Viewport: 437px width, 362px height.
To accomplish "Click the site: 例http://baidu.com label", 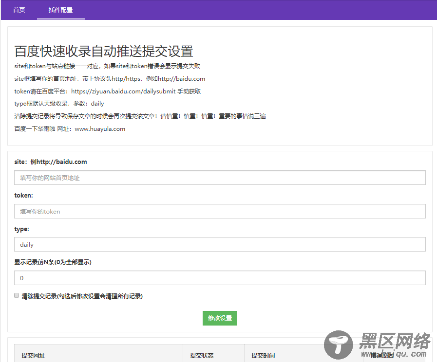I will [51, 162].
